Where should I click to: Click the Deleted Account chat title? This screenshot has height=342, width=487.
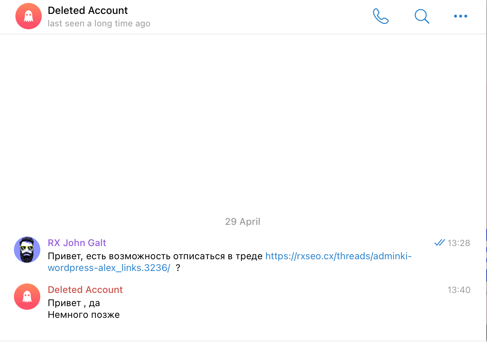(x=88, y=10)
